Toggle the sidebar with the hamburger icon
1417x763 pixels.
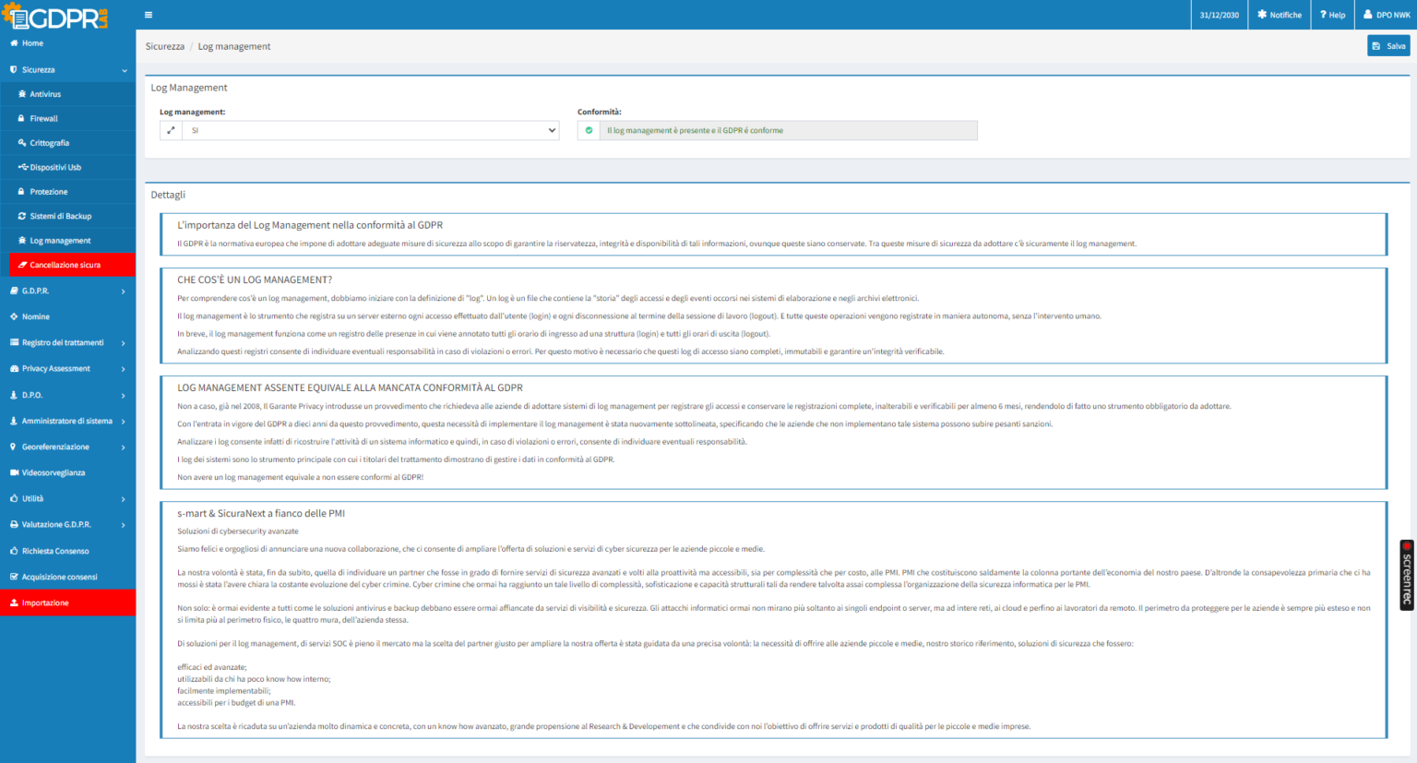coord(147,14)
